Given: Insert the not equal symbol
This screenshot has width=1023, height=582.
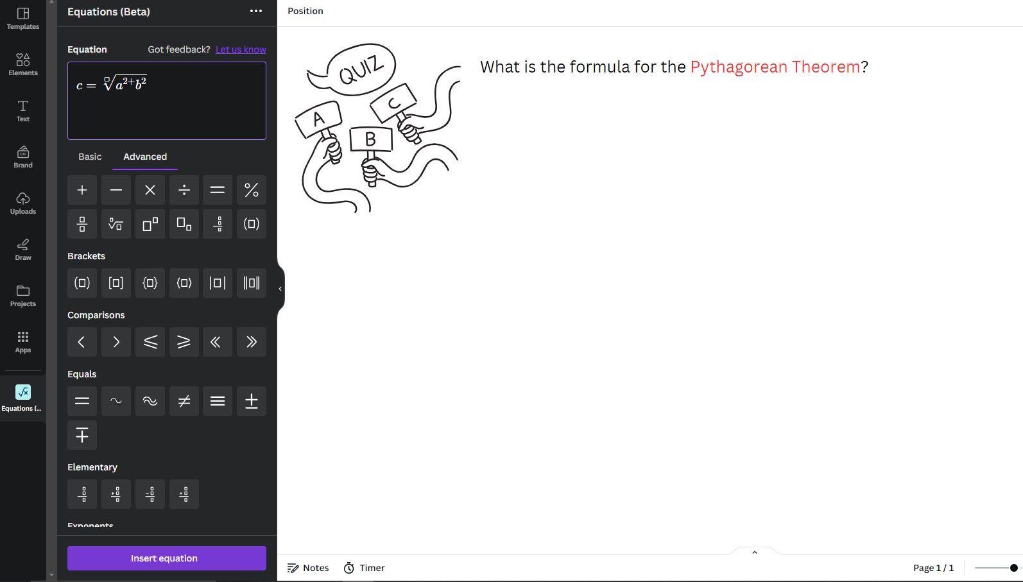Looking at the screenshot, I should [x=184, y=401].
